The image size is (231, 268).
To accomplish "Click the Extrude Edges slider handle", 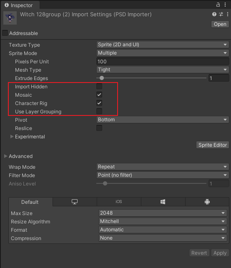I will [x=102, y=78].
